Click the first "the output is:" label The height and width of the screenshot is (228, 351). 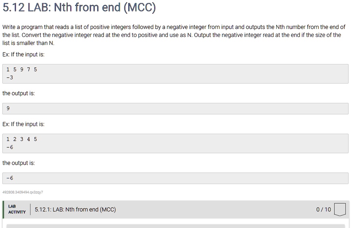click(18, 93)
